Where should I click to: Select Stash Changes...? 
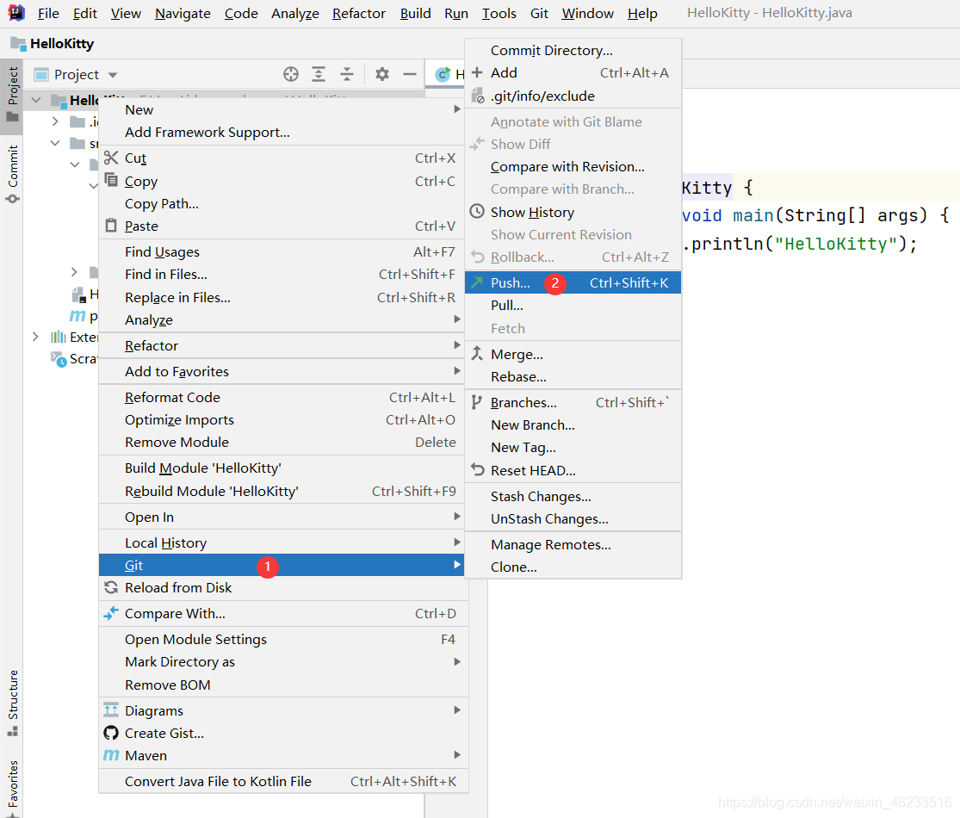coord(573,497)
